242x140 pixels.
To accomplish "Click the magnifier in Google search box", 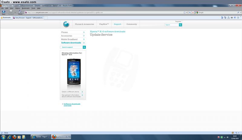I will tap(238, 12).
